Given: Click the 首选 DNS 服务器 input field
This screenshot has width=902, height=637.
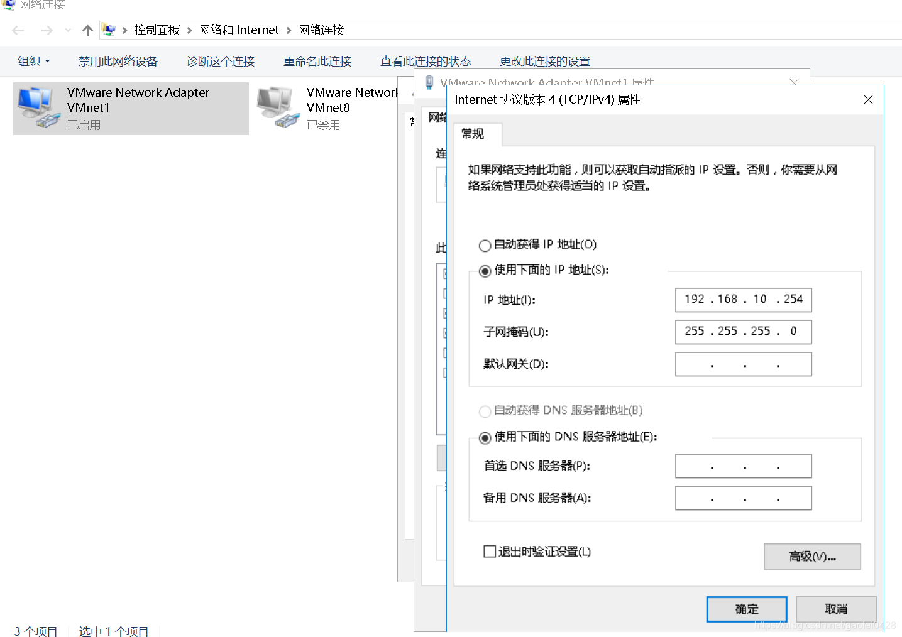Looking at the screenshot, I should (x=744, y=466).
